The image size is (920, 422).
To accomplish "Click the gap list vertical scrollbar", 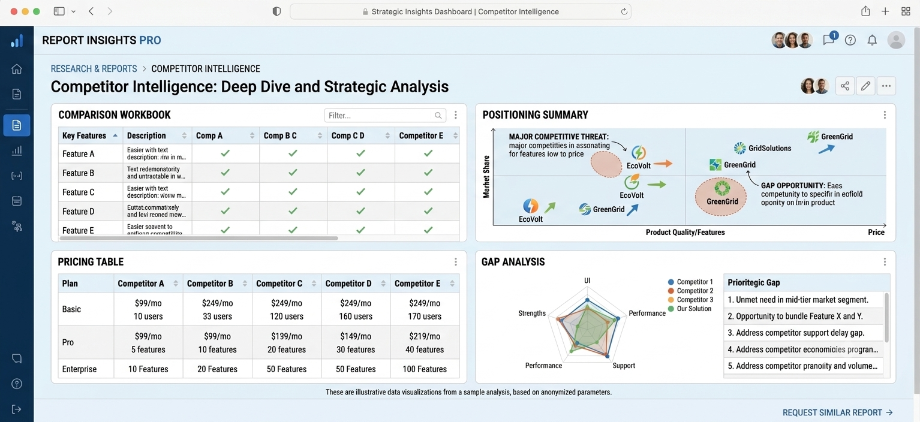I will click(886, 318).
